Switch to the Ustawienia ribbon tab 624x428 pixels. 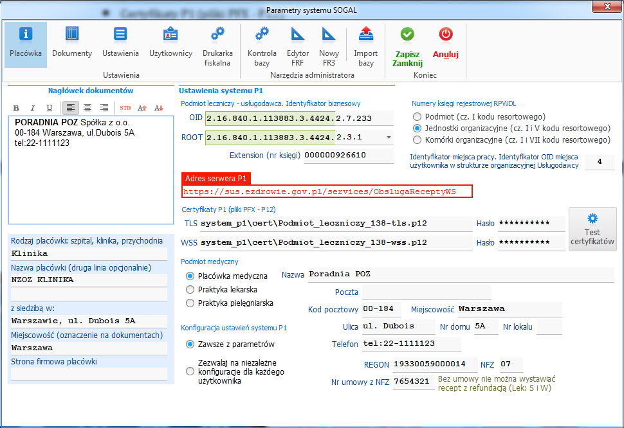tap(120, 43)
